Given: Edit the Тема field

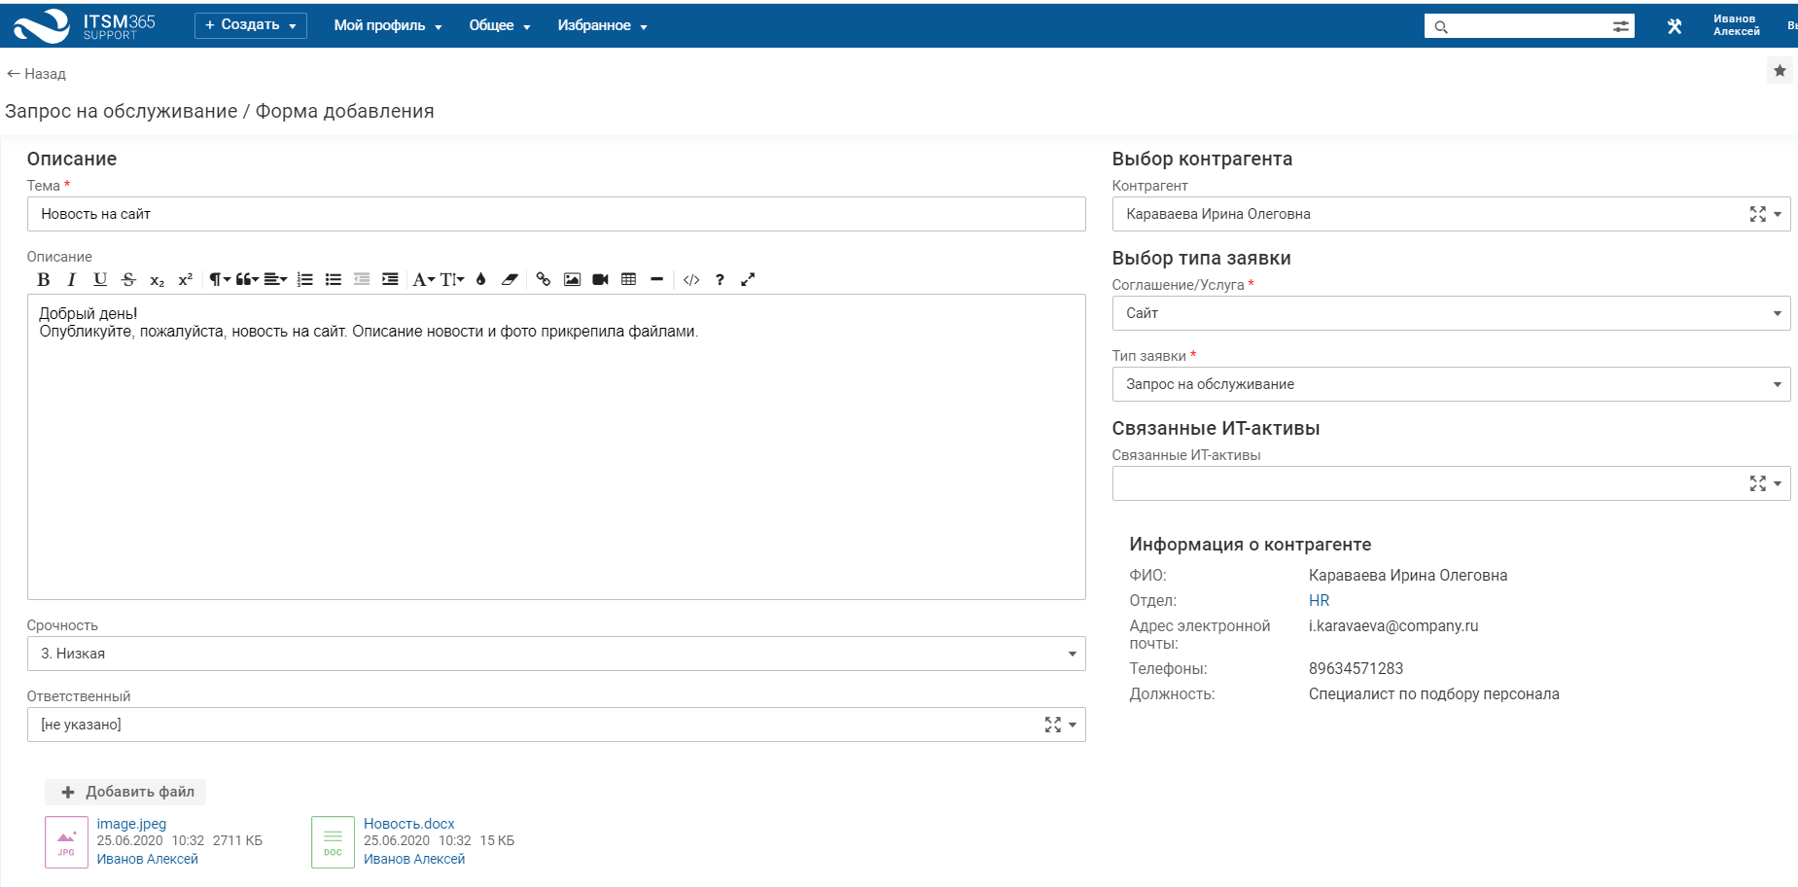Looking at the screenshot, I should tap(556, 214).
